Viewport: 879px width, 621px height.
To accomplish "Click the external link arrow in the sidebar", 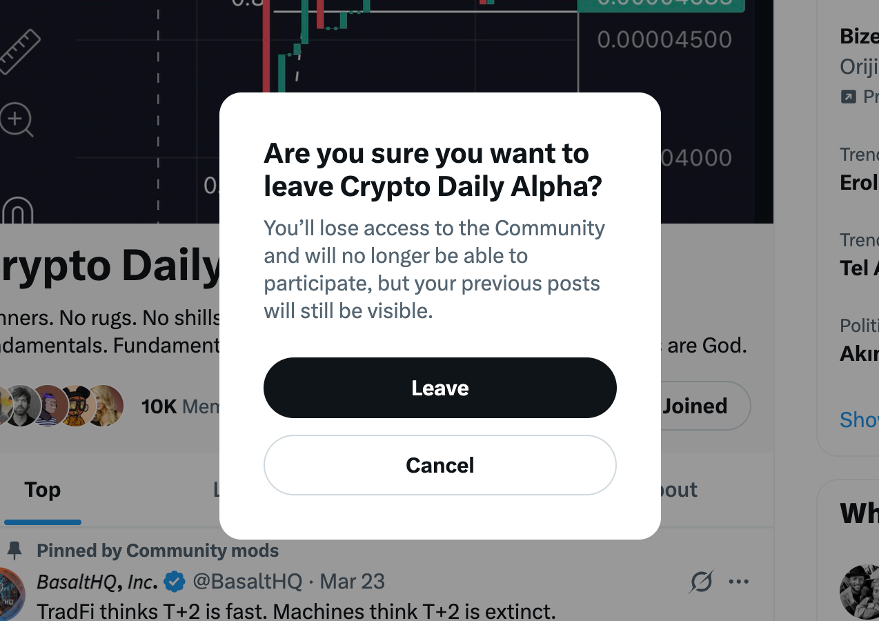I will (x=850, y=97).
